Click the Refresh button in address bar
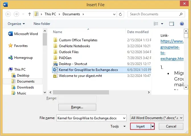Image resolution: width=191 pixels, height=136 pixels. [120, 14]
